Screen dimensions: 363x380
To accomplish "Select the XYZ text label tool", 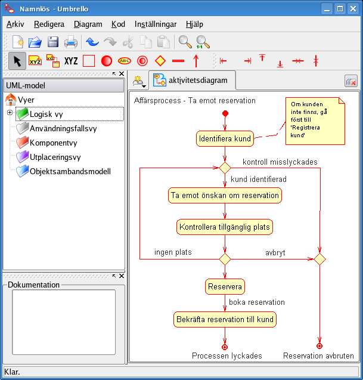I will coord(71,61).
